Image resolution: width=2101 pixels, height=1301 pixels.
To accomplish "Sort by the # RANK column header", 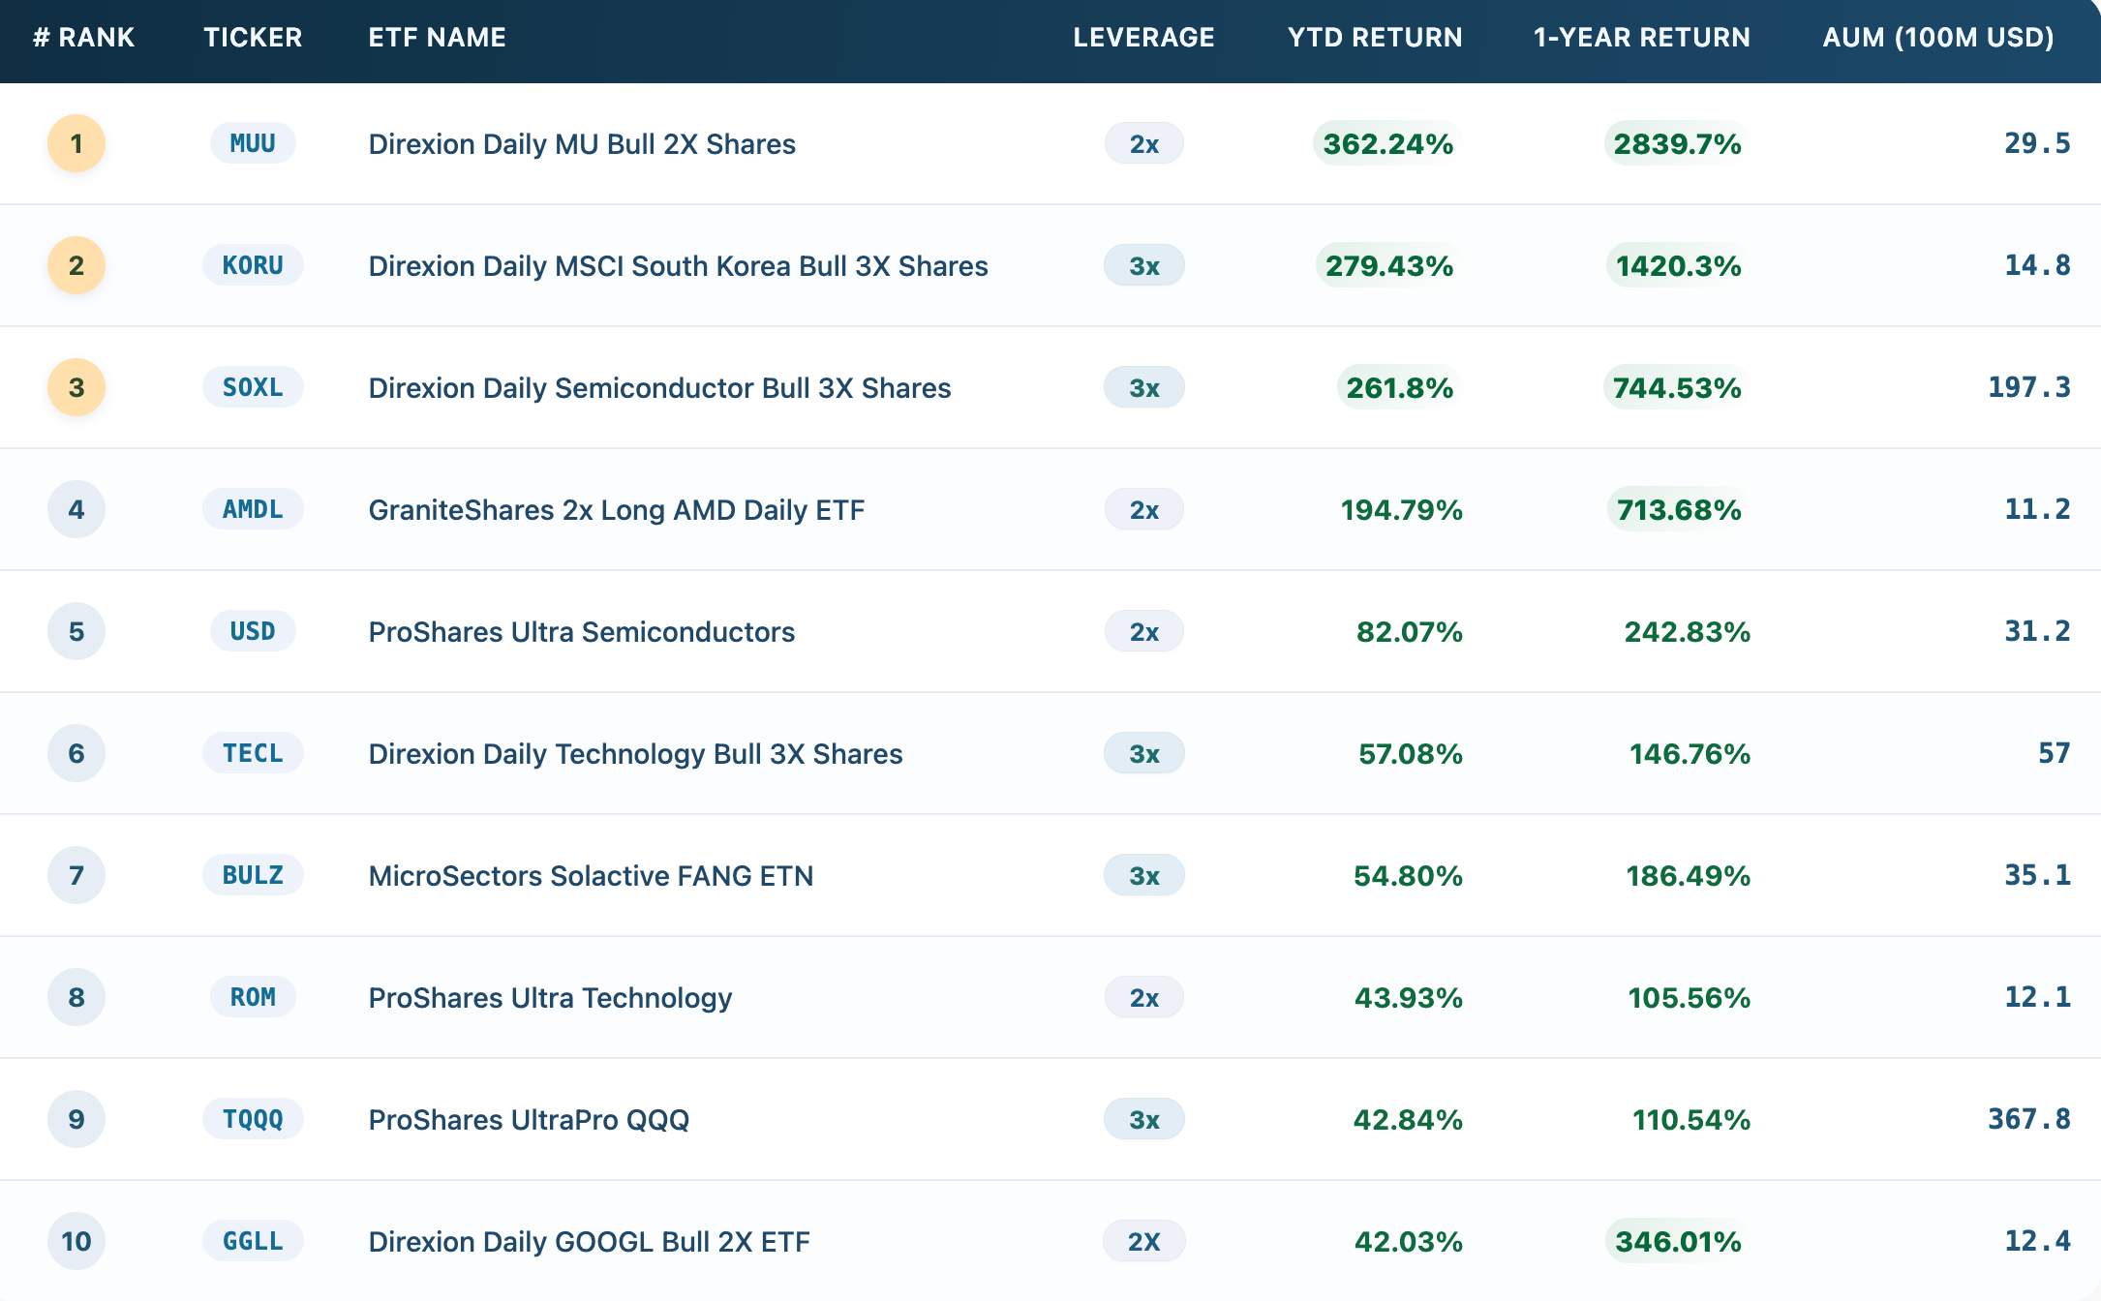I will pos(83,37).
